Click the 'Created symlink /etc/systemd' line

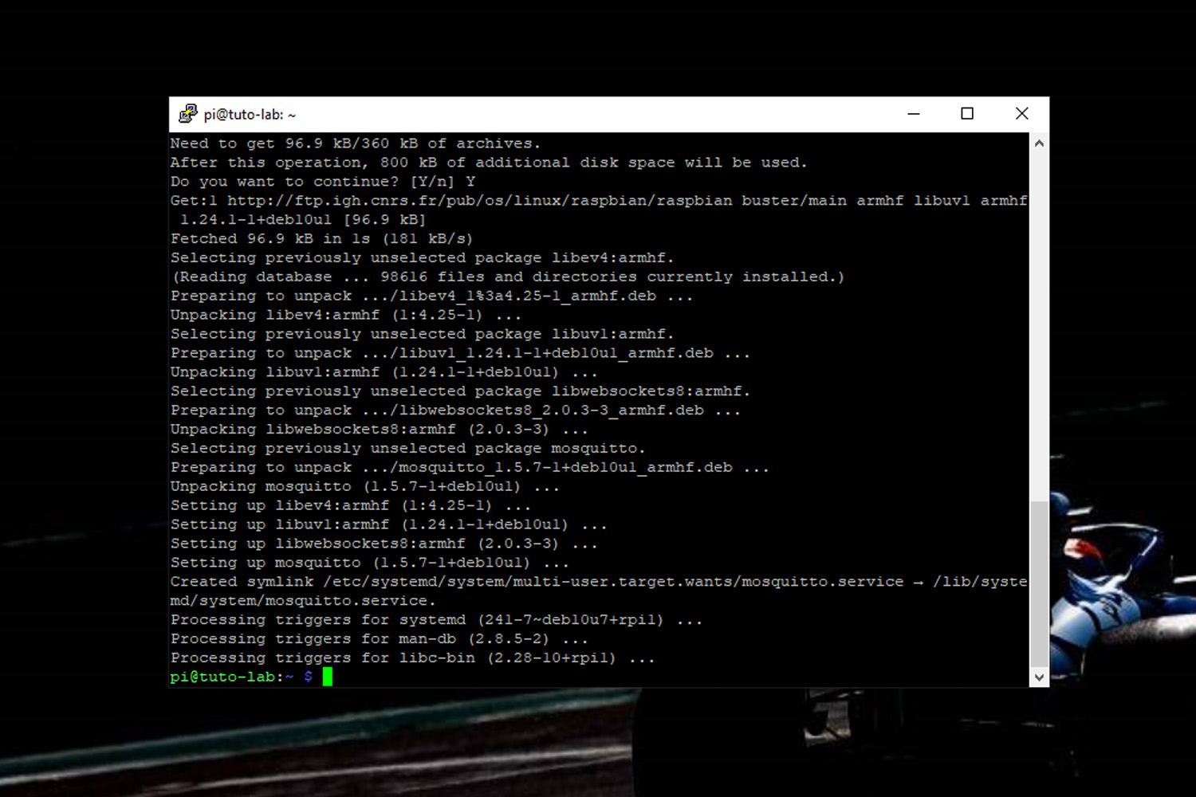point(599,582)
